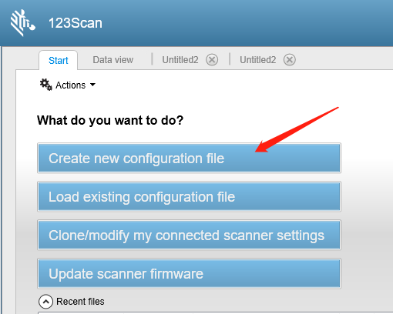Open the Actions dropdown arrow
This screenshot has height=314, width=393.
coord(92,85)
